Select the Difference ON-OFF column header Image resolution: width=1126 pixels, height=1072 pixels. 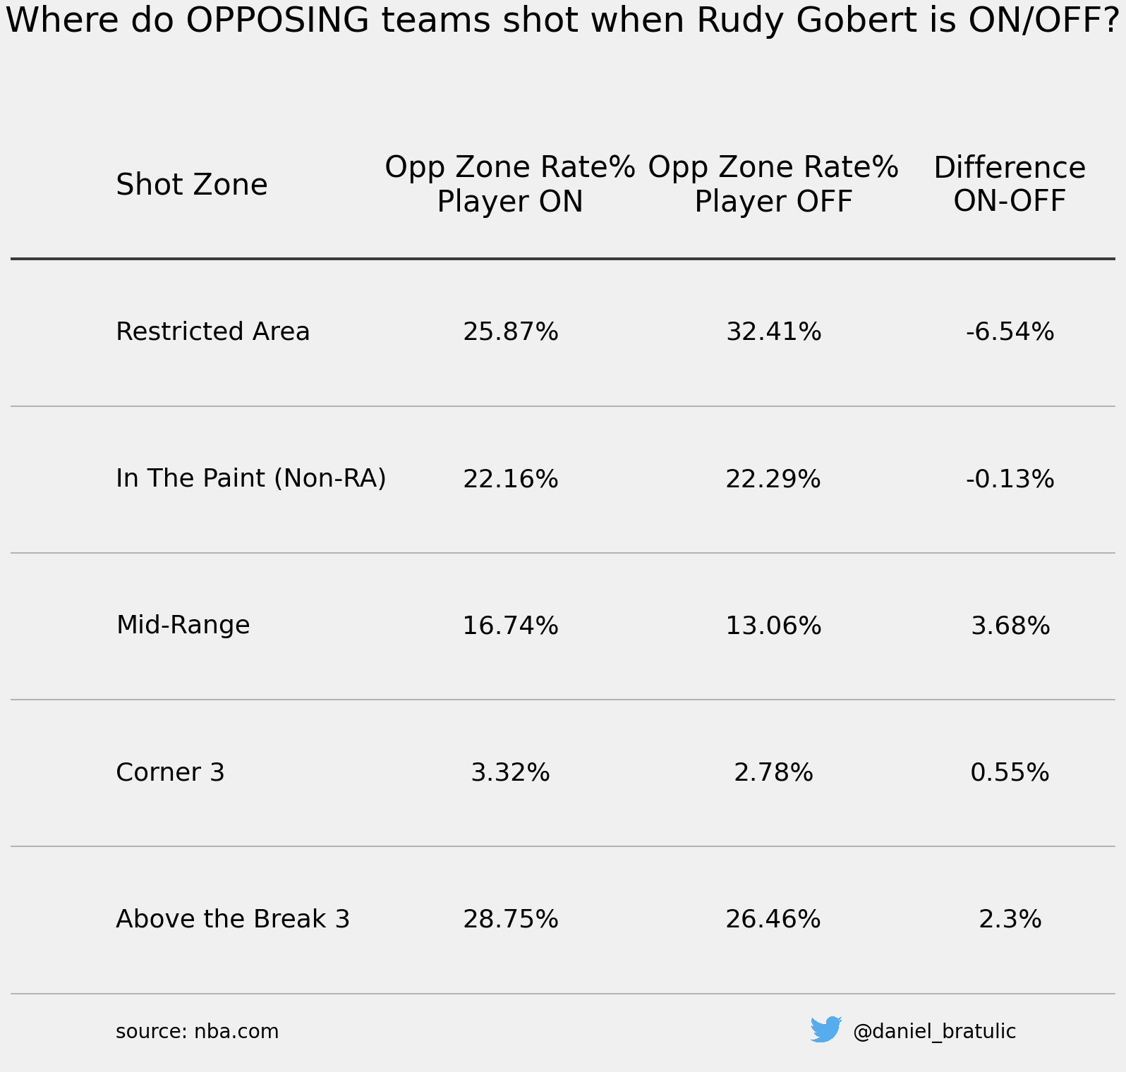pyautogui.click(x=1010, y=184)
